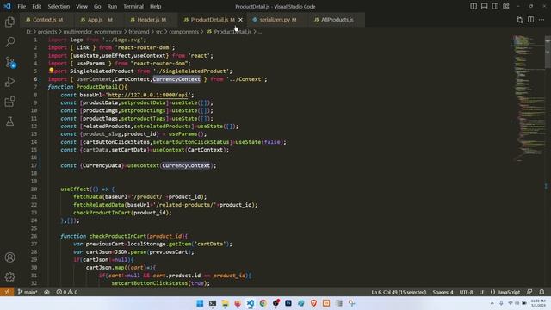
Task: Change end of line sequence LF
Action: click(481, 292)
